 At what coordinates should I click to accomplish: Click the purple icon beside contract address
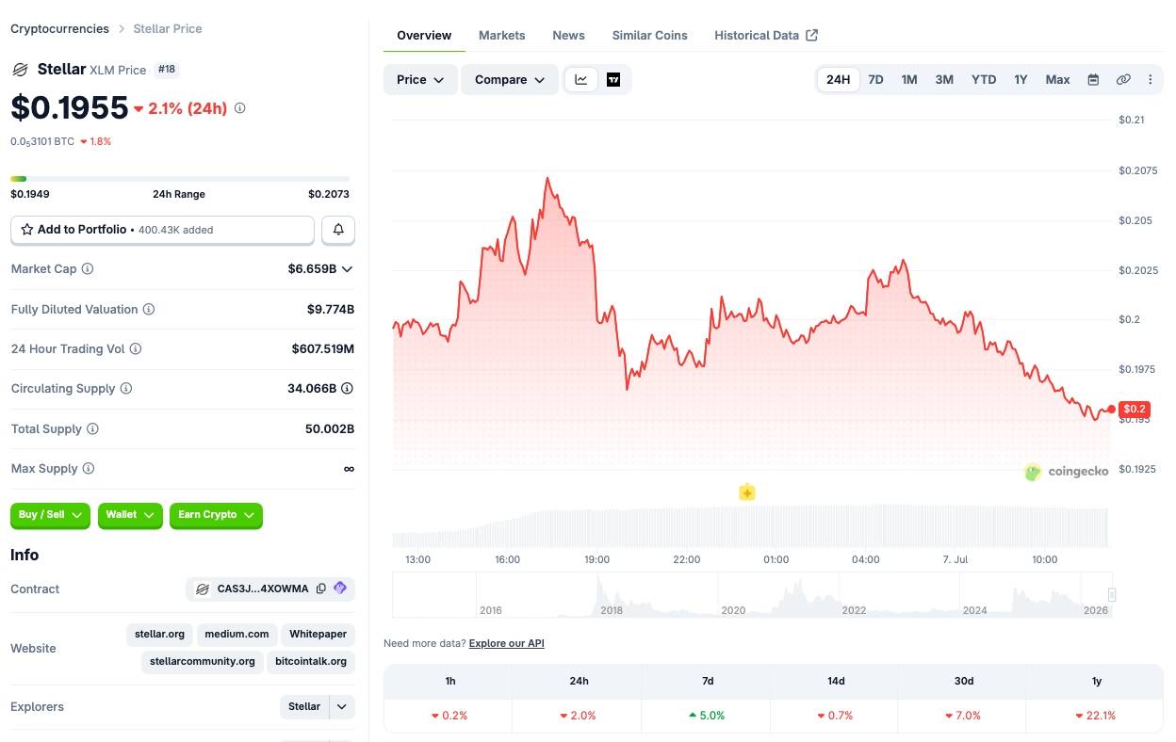tap(340, 589)
